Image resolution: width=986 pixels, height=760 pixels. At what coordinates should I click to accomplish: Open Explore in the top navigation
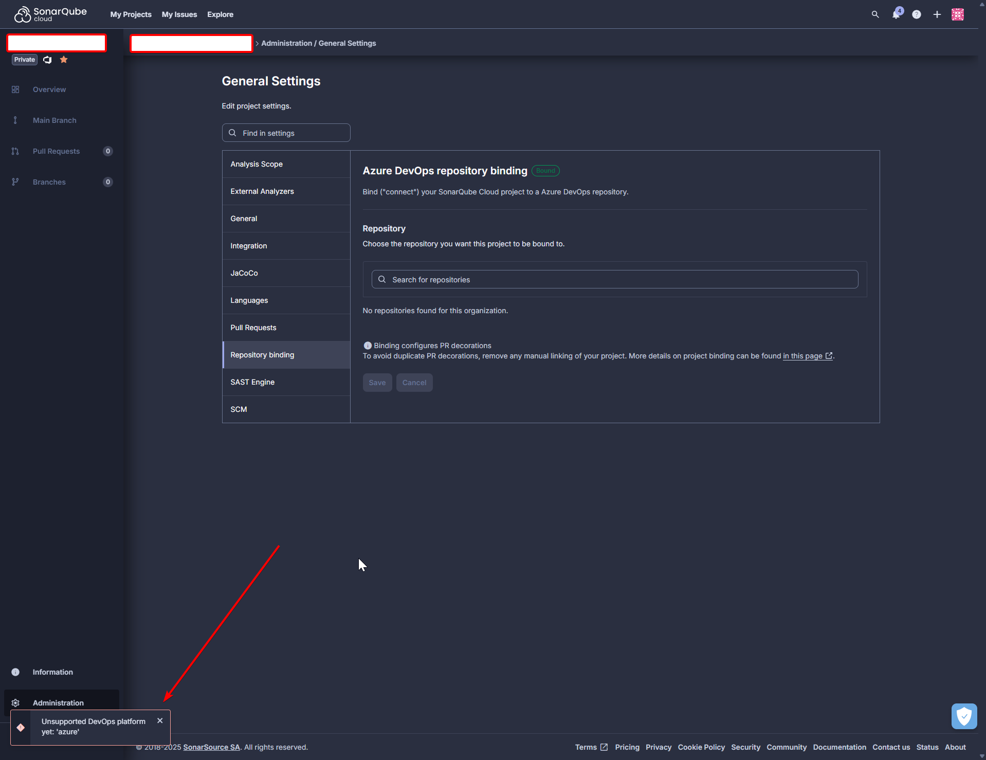coord(220,14)
